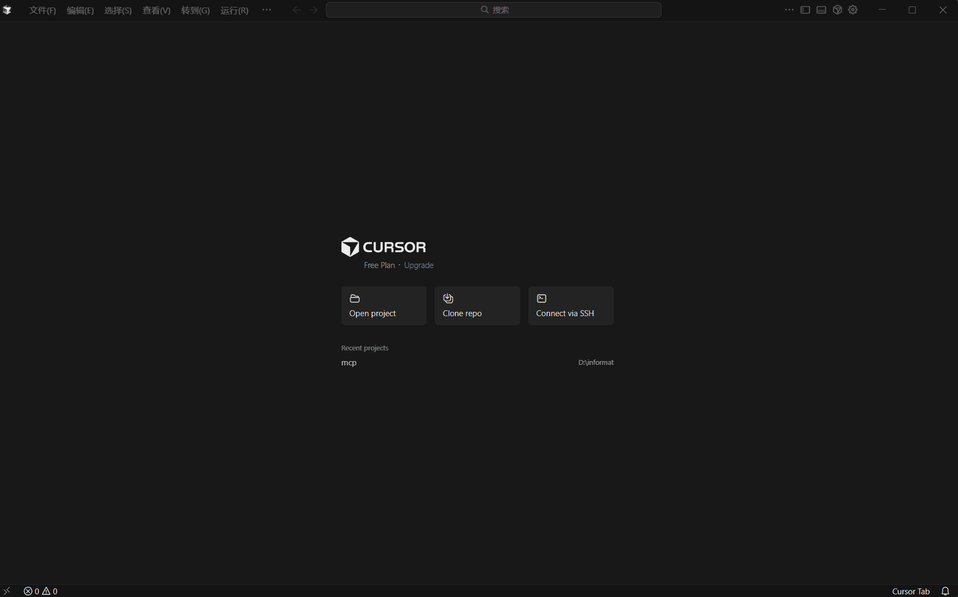Navigate forward using the forward arrow
Image resolution: width=958 pixels, height=597 pixels.
pyautogui.click(x=313, y=10)
